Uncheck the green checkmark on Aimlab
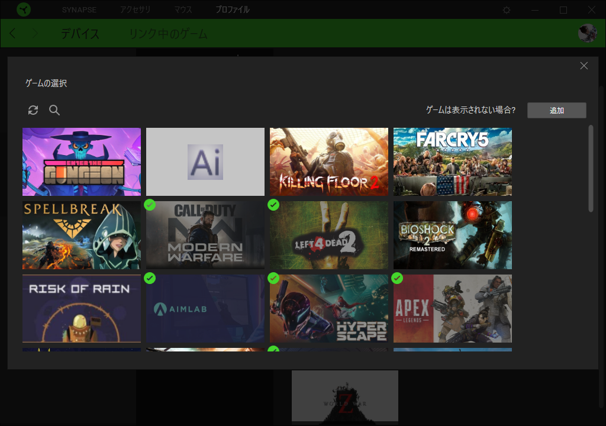 150,278
